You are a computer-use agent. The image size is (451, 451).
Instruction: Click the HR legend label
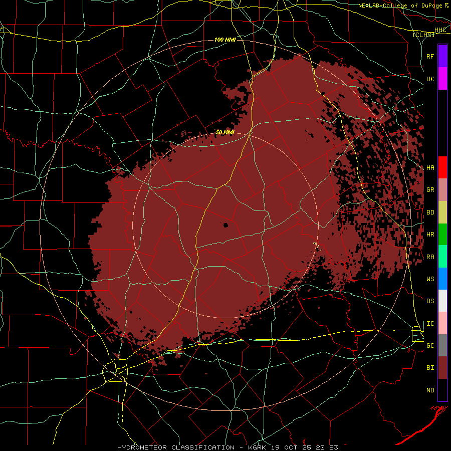pos(430,235)
